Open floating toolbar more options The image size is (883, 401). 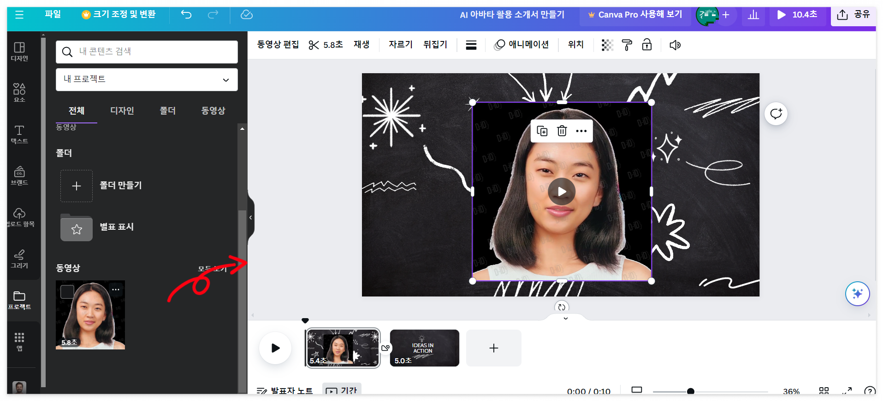click(581, 131)
